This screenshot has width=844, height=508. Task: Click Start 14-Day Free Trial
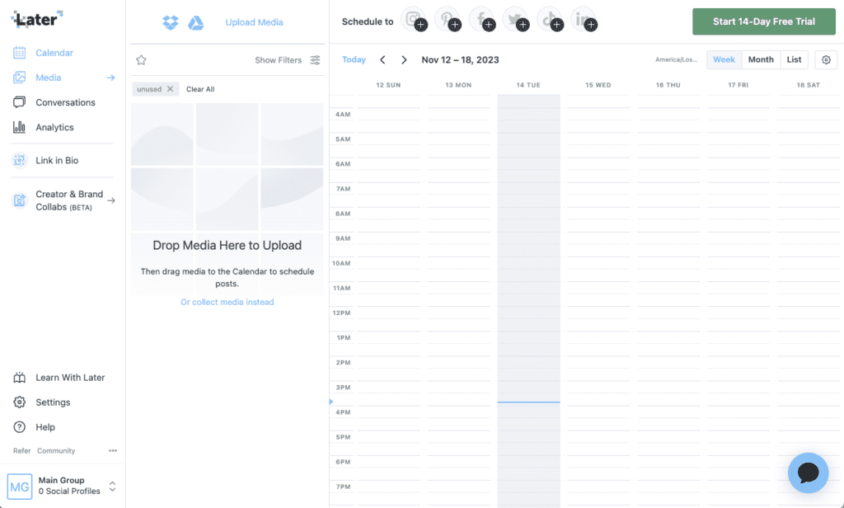tap(764, 21)
